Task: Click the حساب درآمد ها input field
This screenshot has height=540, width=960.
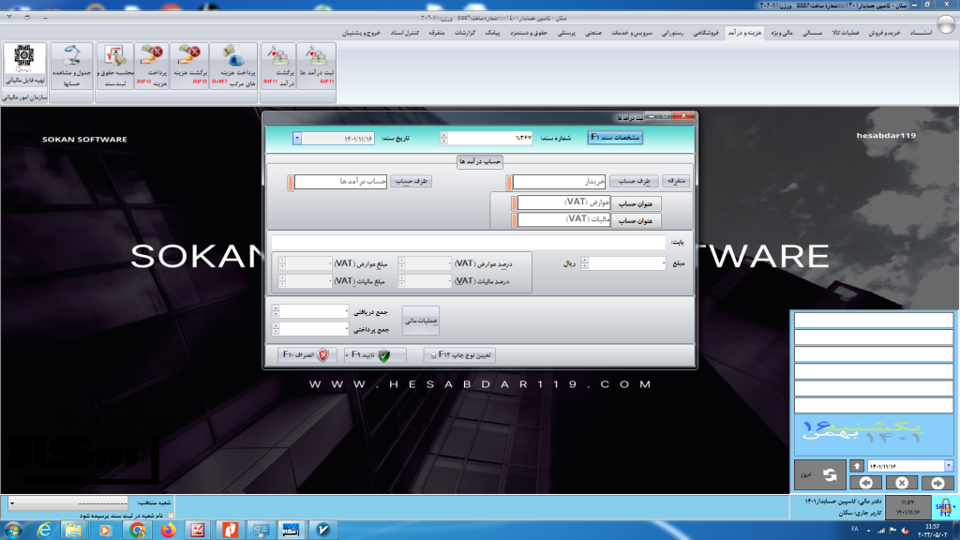Action: pyautogui.click(x=340, y=182)
